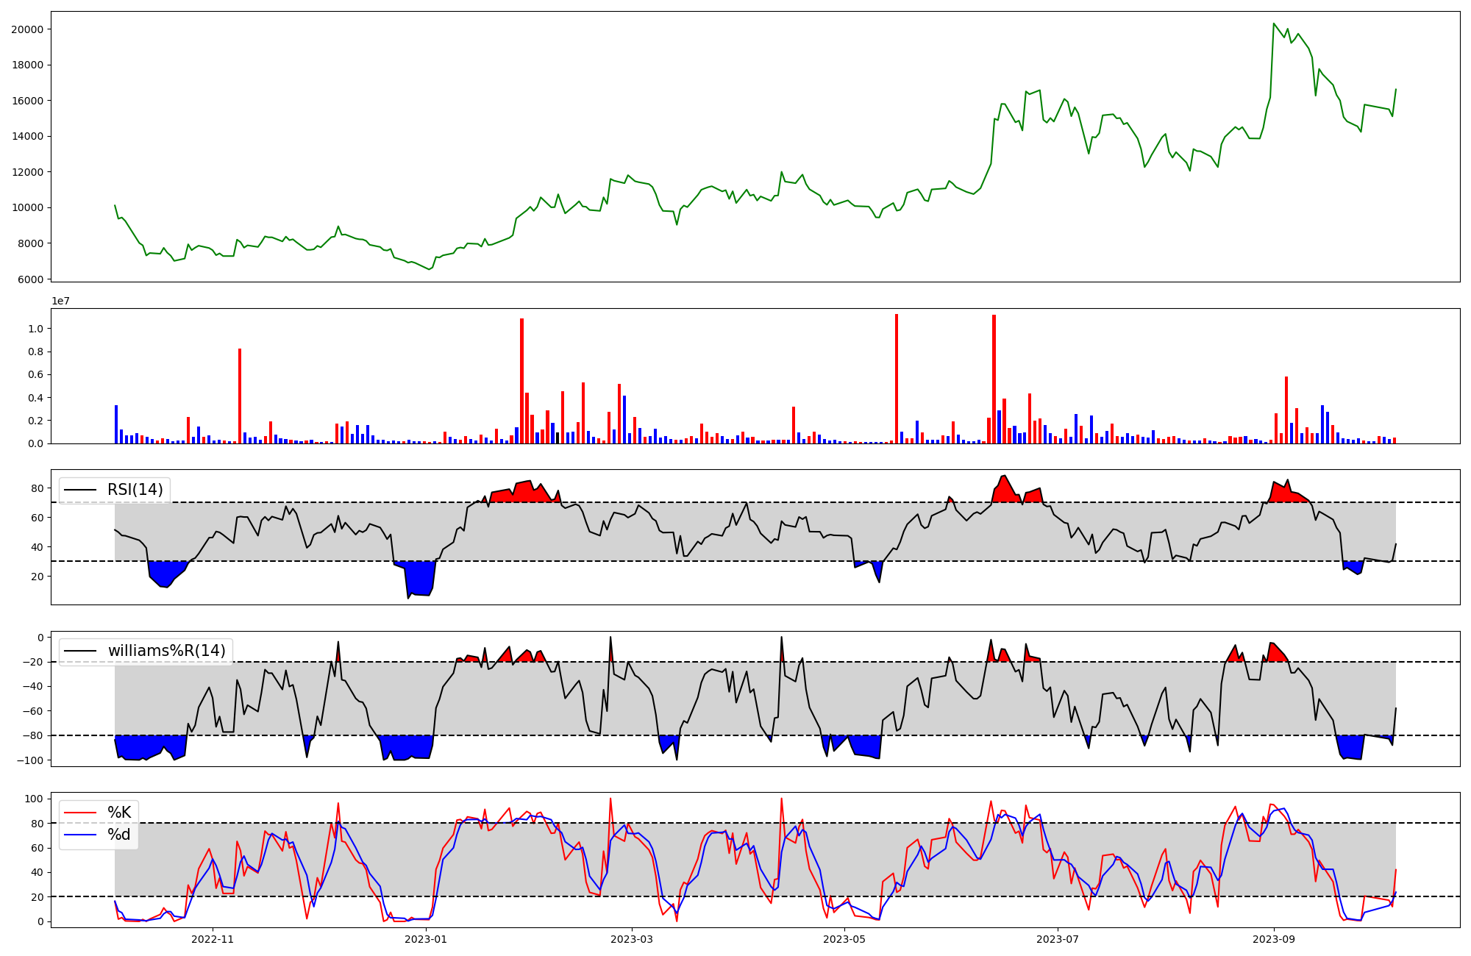Click the 2022-11 x-axis date label
Viewport: 1471px width, 956px height.
[x=213, y=939]
